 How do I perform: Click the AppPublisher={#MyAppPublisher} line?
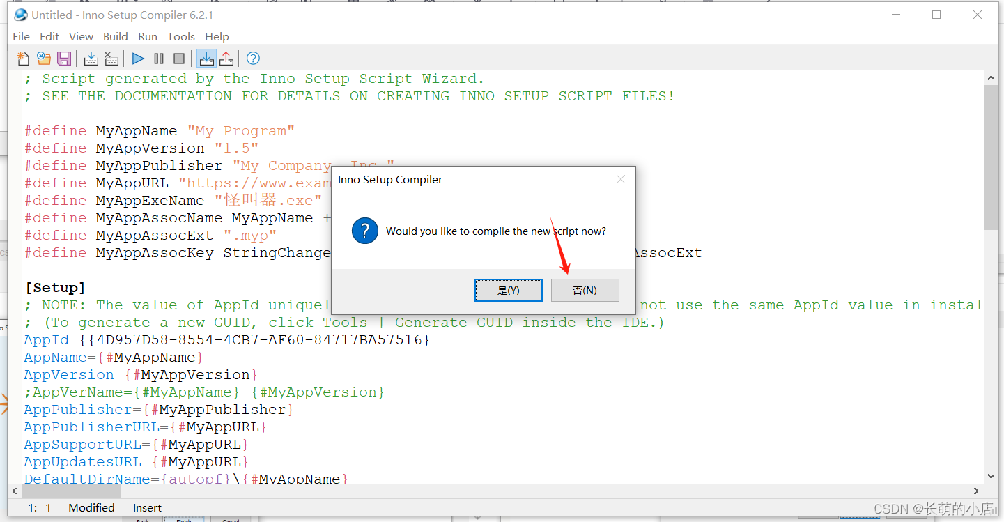(159, 410)
